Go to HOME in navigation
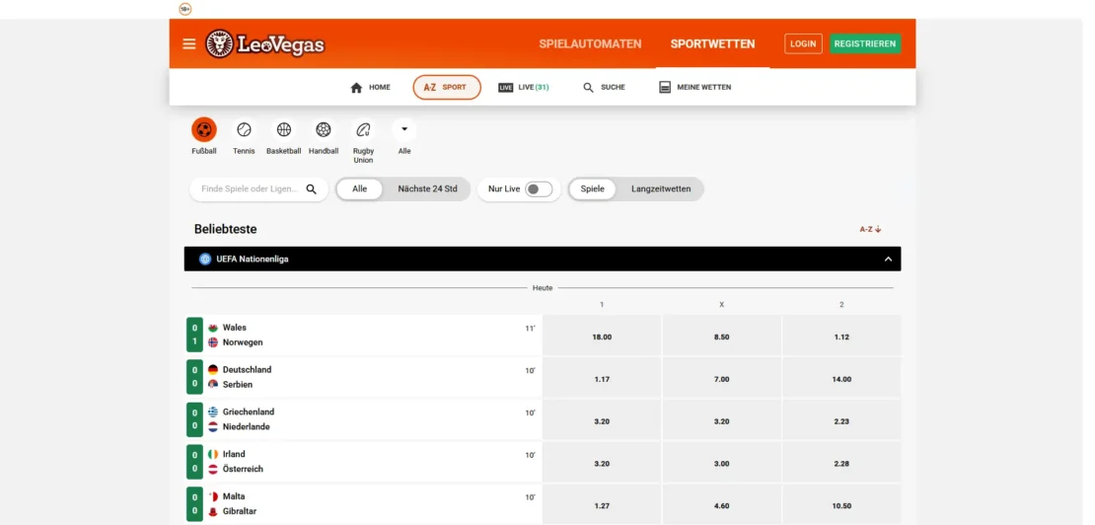This screenshot has width=1095, height=525. pyautogui.click(x=370, y=87)
